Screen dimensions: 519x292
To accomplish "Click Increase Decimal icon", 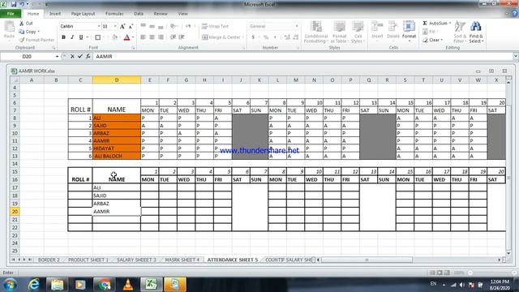I will pos(287,37).
